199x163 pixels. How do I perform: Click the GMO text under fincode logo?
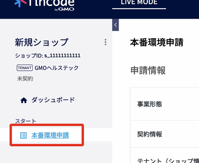point(66,9)
